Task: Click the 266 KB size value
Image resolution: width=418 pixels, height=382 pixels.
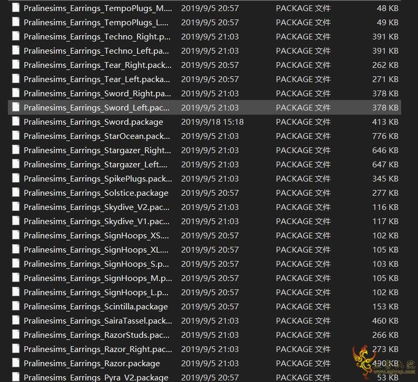Action: pyautogui.click(x=385, y=335)
